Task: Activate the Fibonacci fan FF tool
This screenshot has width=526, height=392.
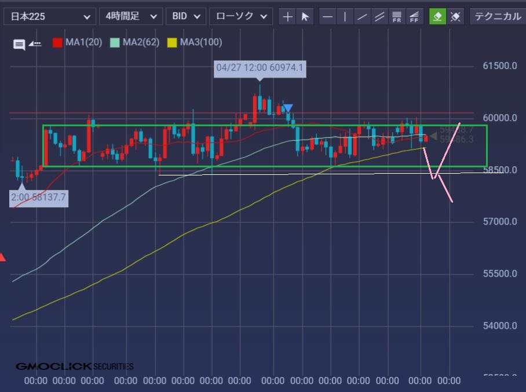Action: coord(414,16)
